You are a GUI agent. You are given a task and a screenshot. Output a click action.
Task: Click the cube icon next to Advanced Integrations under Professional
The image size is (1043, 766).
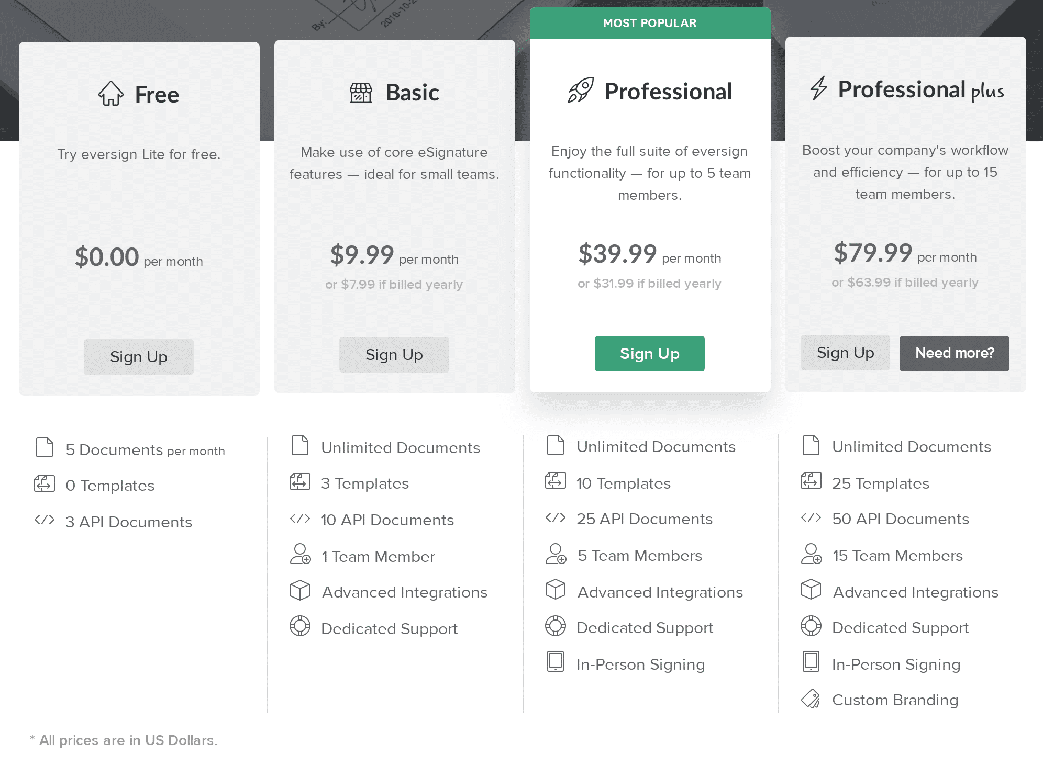click(555, 590)
